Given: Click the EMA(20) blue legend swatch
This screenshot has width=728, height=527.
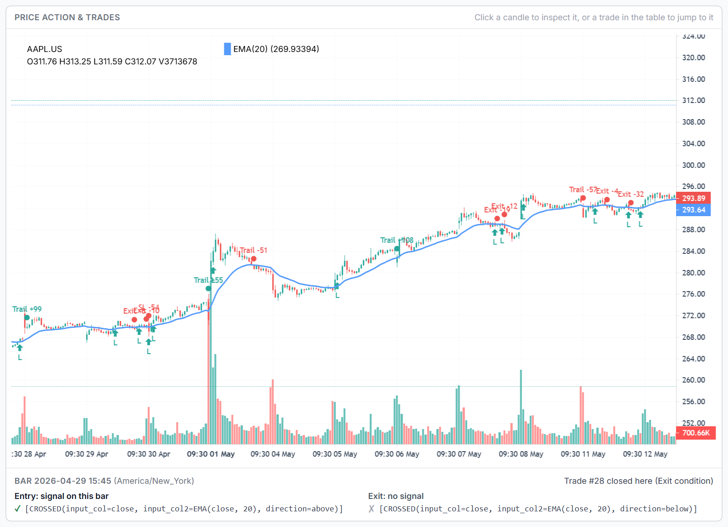Looking at the screenshot, I should point(227,49).
